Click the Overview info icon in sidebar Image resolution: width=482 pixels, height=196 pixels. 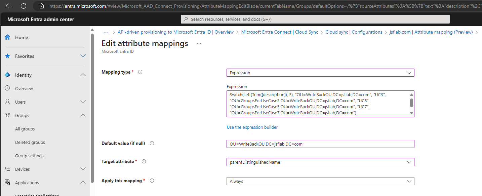(x=7, y=88)
